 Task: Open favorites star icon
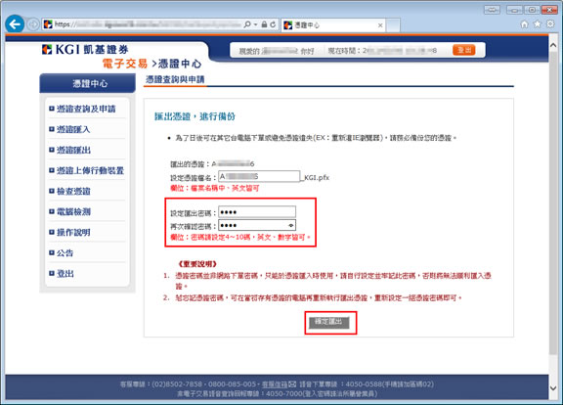[x=538, y=24]
